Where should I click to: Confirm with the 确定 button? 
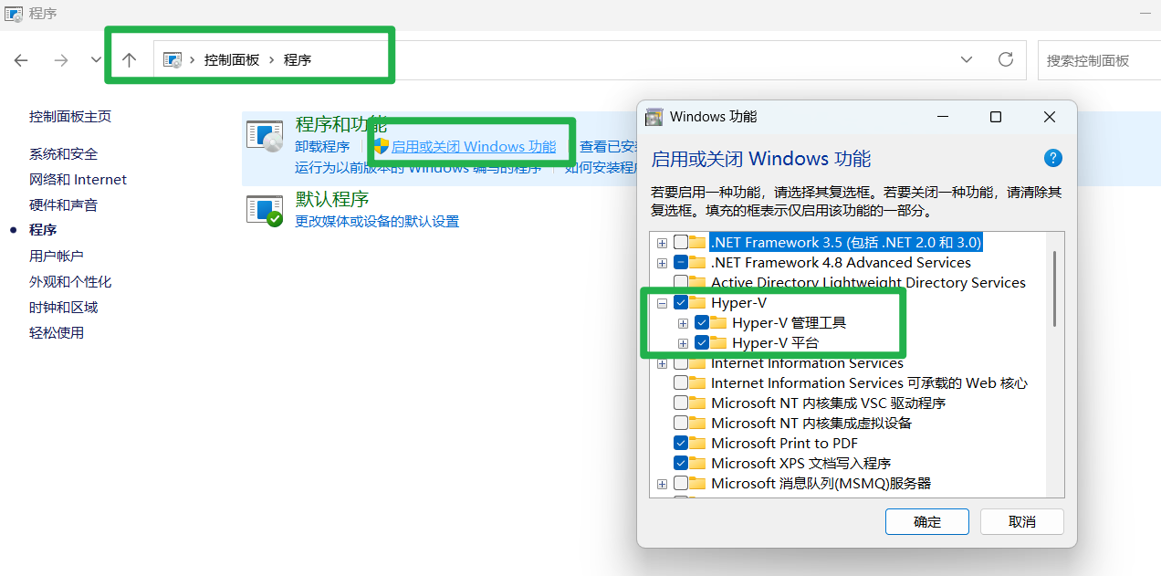point(927,522)
